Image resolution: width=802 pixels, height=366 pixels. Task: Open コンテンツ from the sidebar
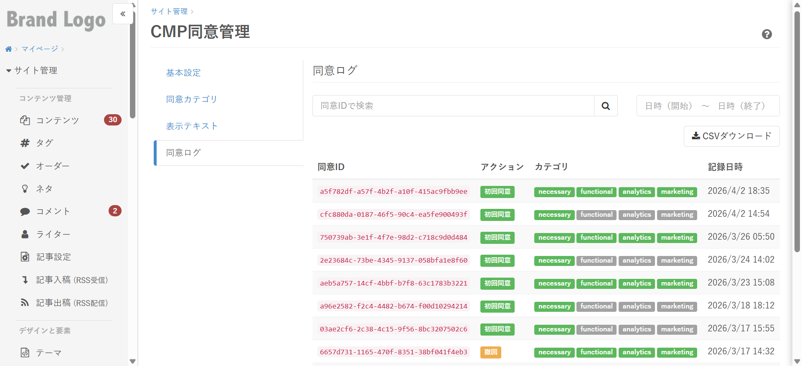[x=57, y=120]
